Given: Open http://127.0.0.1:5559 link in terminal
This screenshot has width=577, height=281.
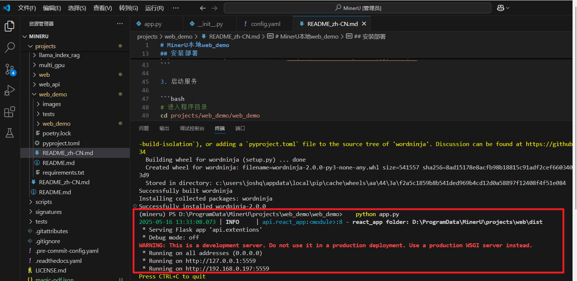Looking at the screenshot, I should point(220,261).
